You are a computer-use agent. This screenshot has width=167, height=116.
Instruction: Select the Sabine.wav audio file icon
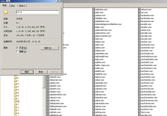[x=94, y=51]
